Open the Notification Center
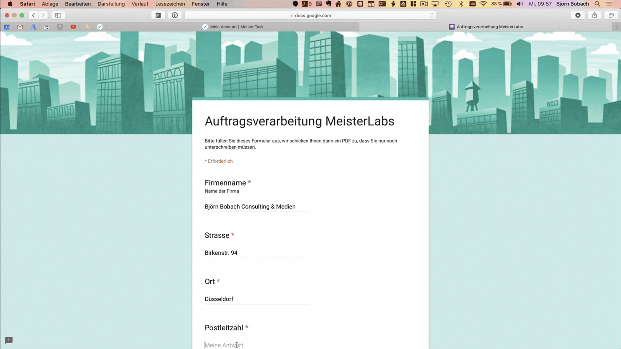This screenshot has width=621, height=349. click(x=609, y=4)
